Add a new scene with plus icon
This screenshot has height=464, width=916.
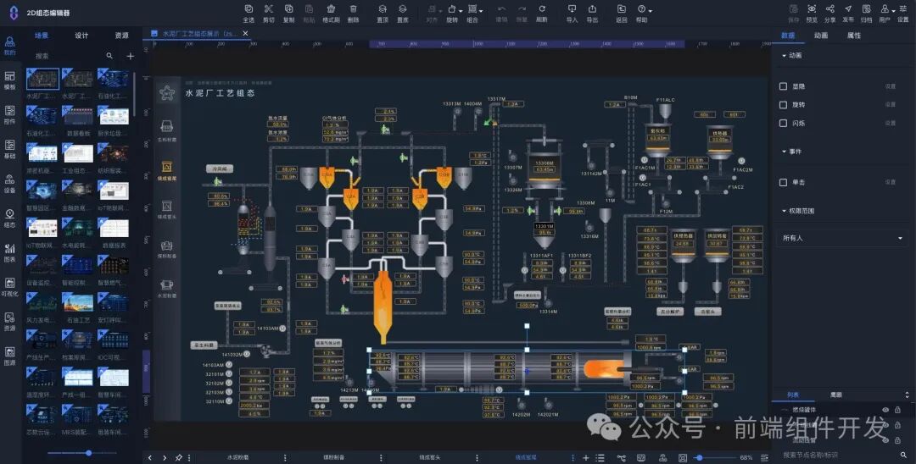tap(131, 56)
